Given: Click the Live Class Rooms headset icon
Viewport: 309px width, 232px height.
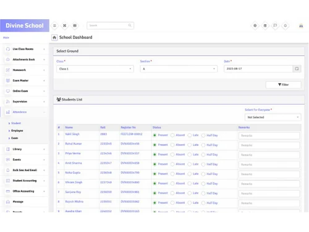Looking at the screenshot, I should 8,49.
